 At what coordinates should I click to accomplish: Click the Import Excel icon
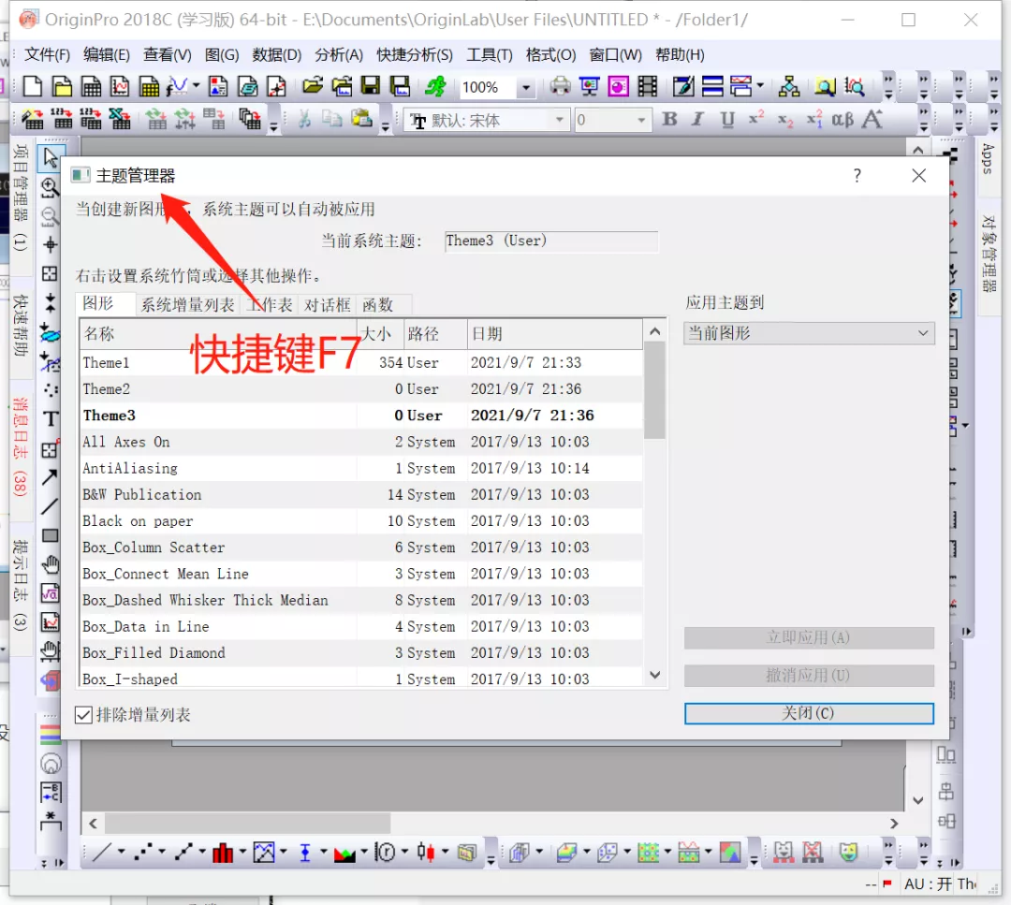click(x=120, y=119)
